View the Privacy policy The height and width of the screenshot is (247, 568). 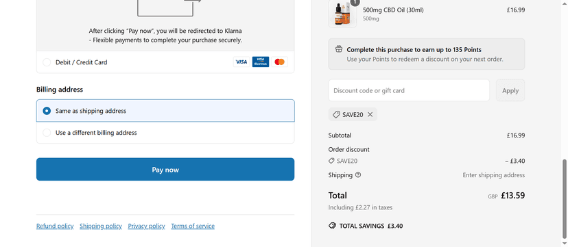pos(146,226)
